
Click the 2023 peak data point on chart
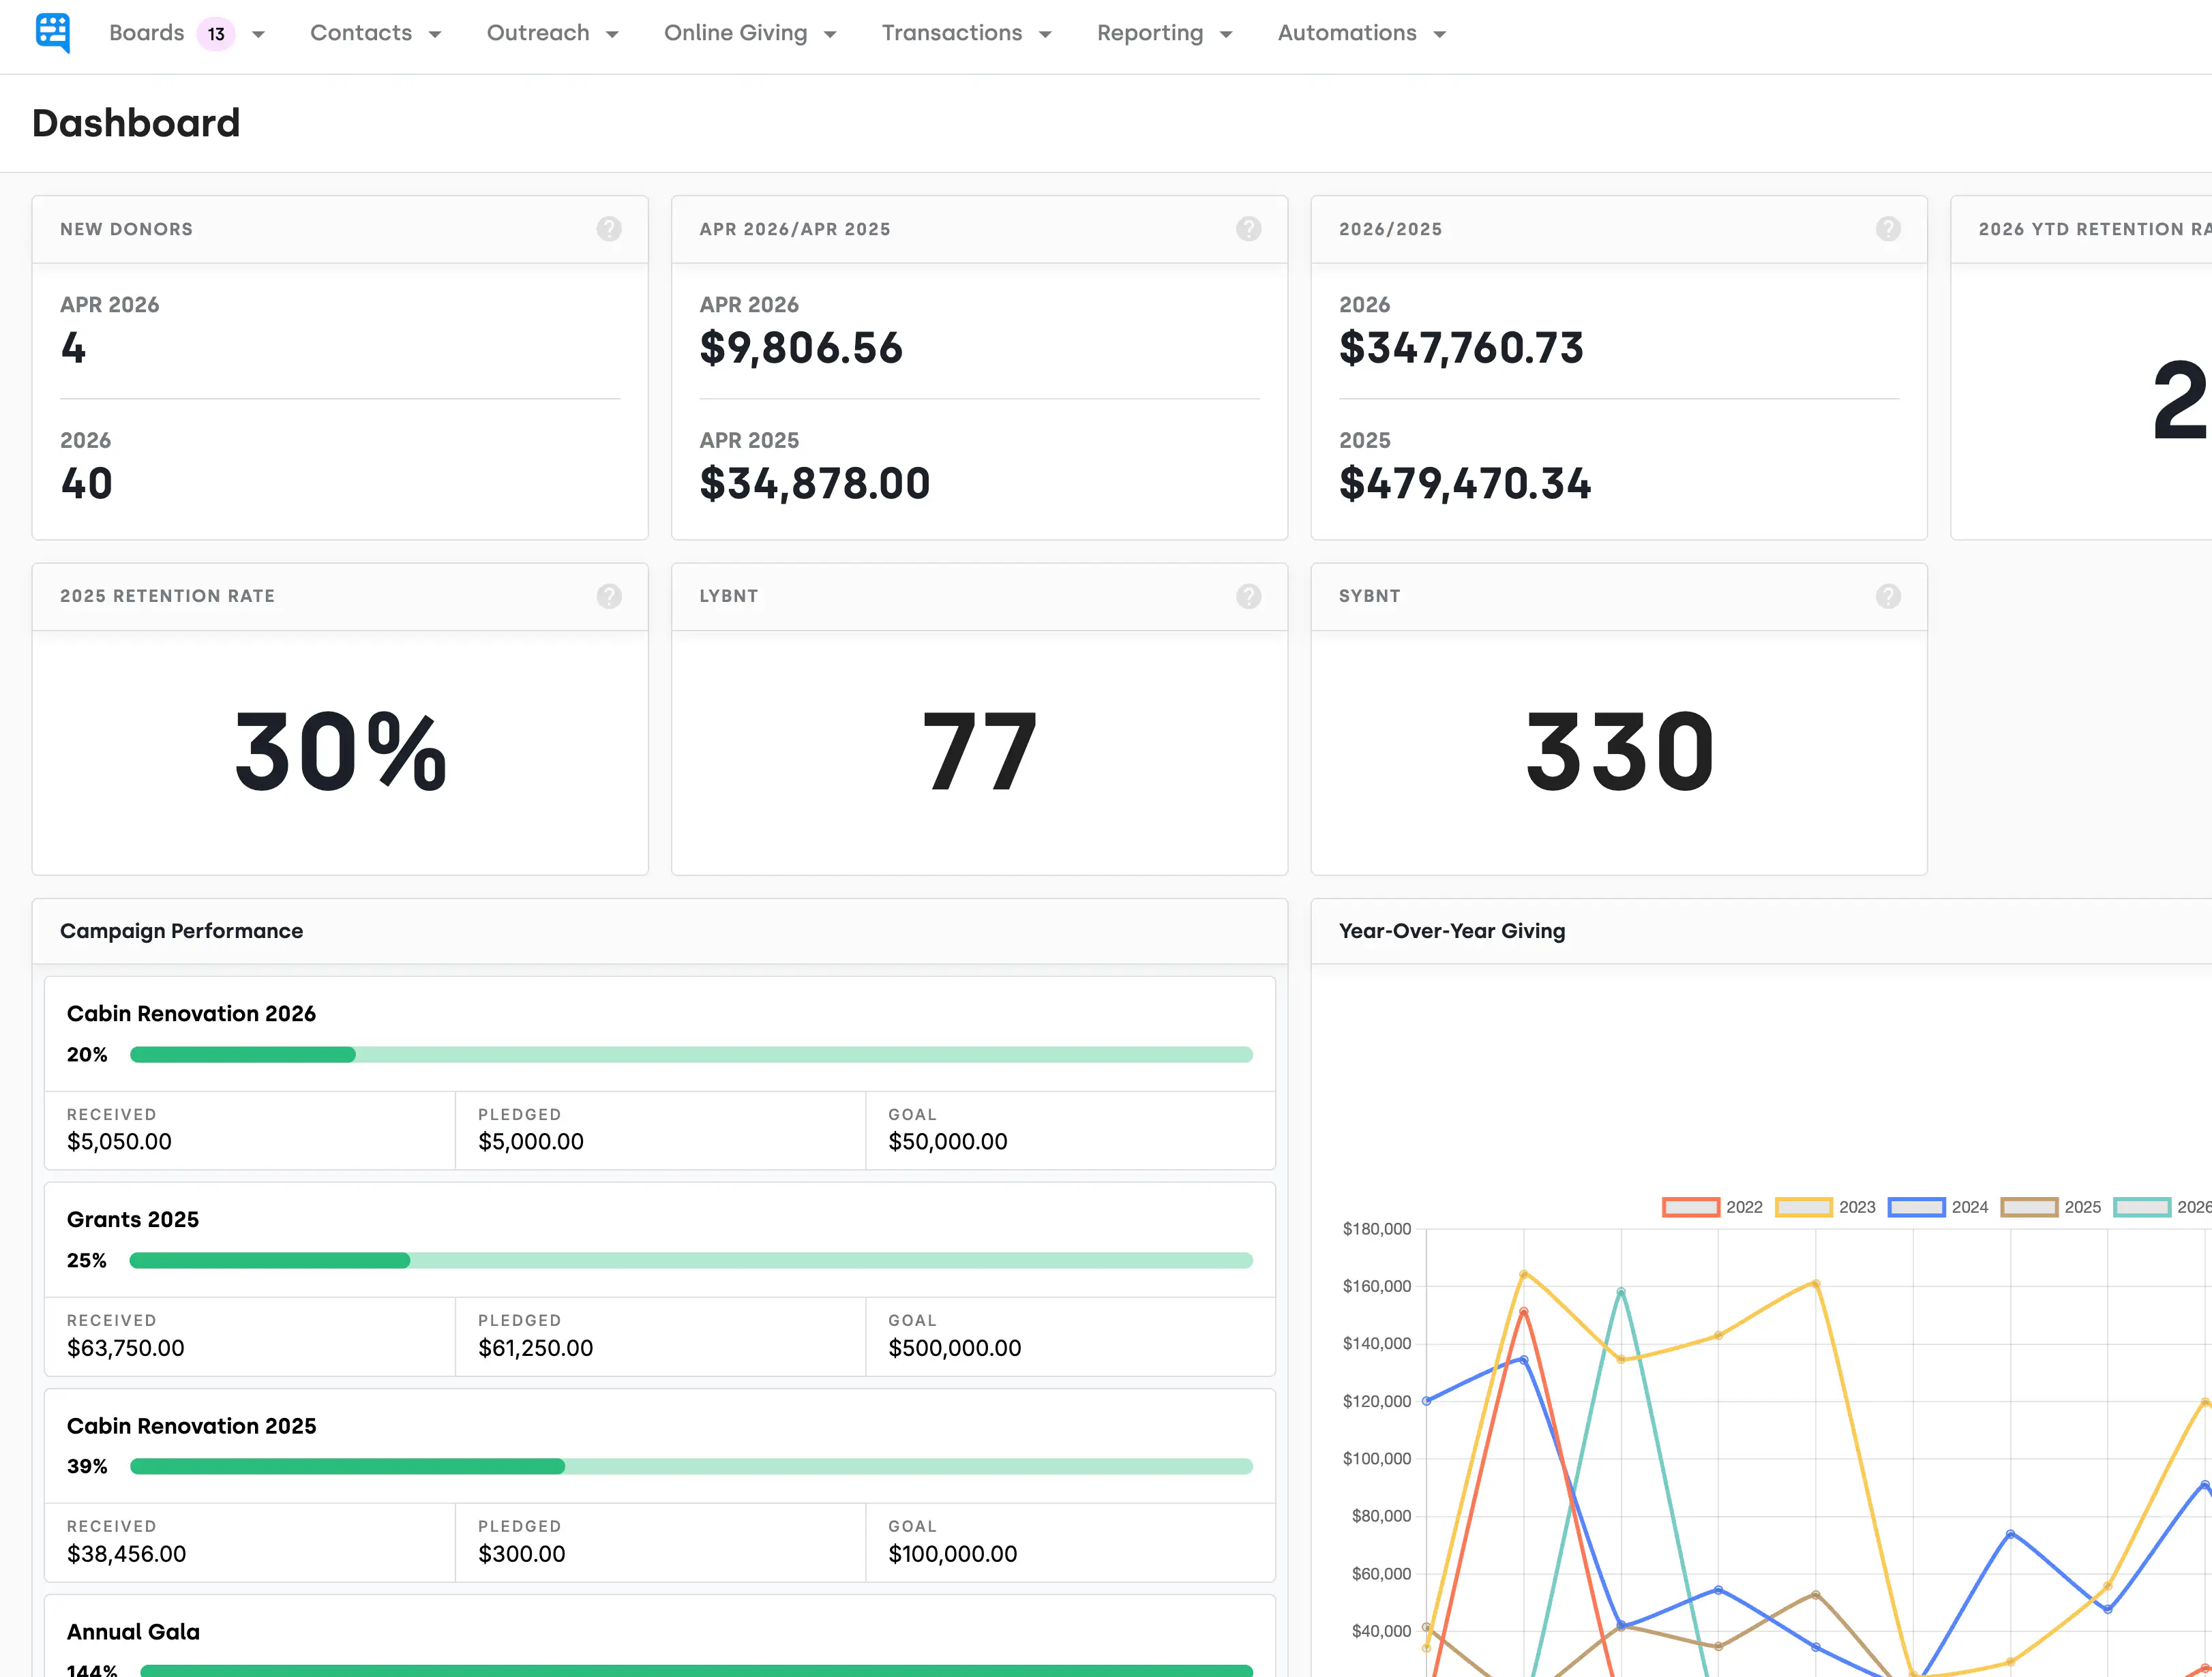pyautogui.click(x=1523, y=1274)
